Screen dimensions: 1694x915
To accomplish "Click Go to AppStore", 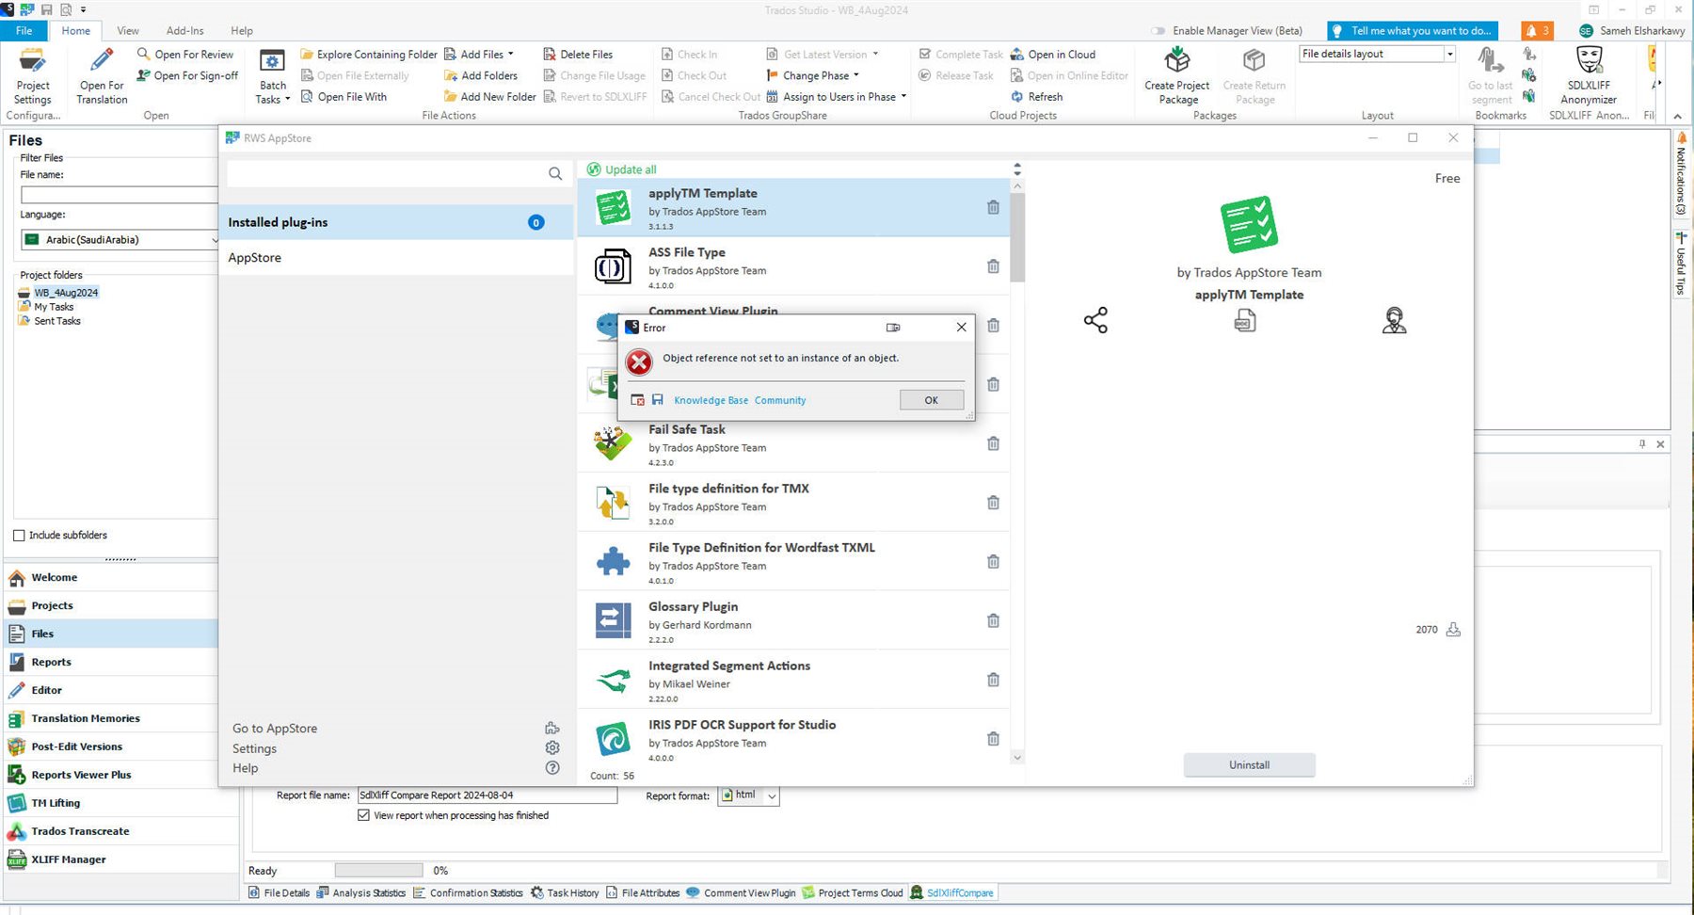I will click(x=275, y=729).
